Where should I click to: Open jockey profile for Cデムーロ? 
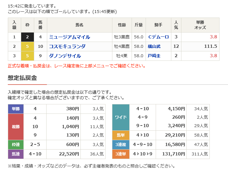pos(159,37)
